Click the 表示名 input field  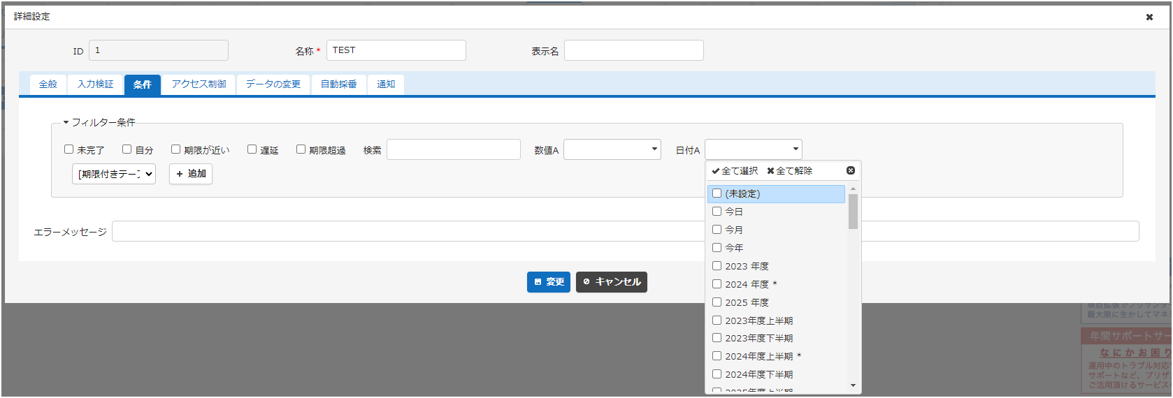634,50
